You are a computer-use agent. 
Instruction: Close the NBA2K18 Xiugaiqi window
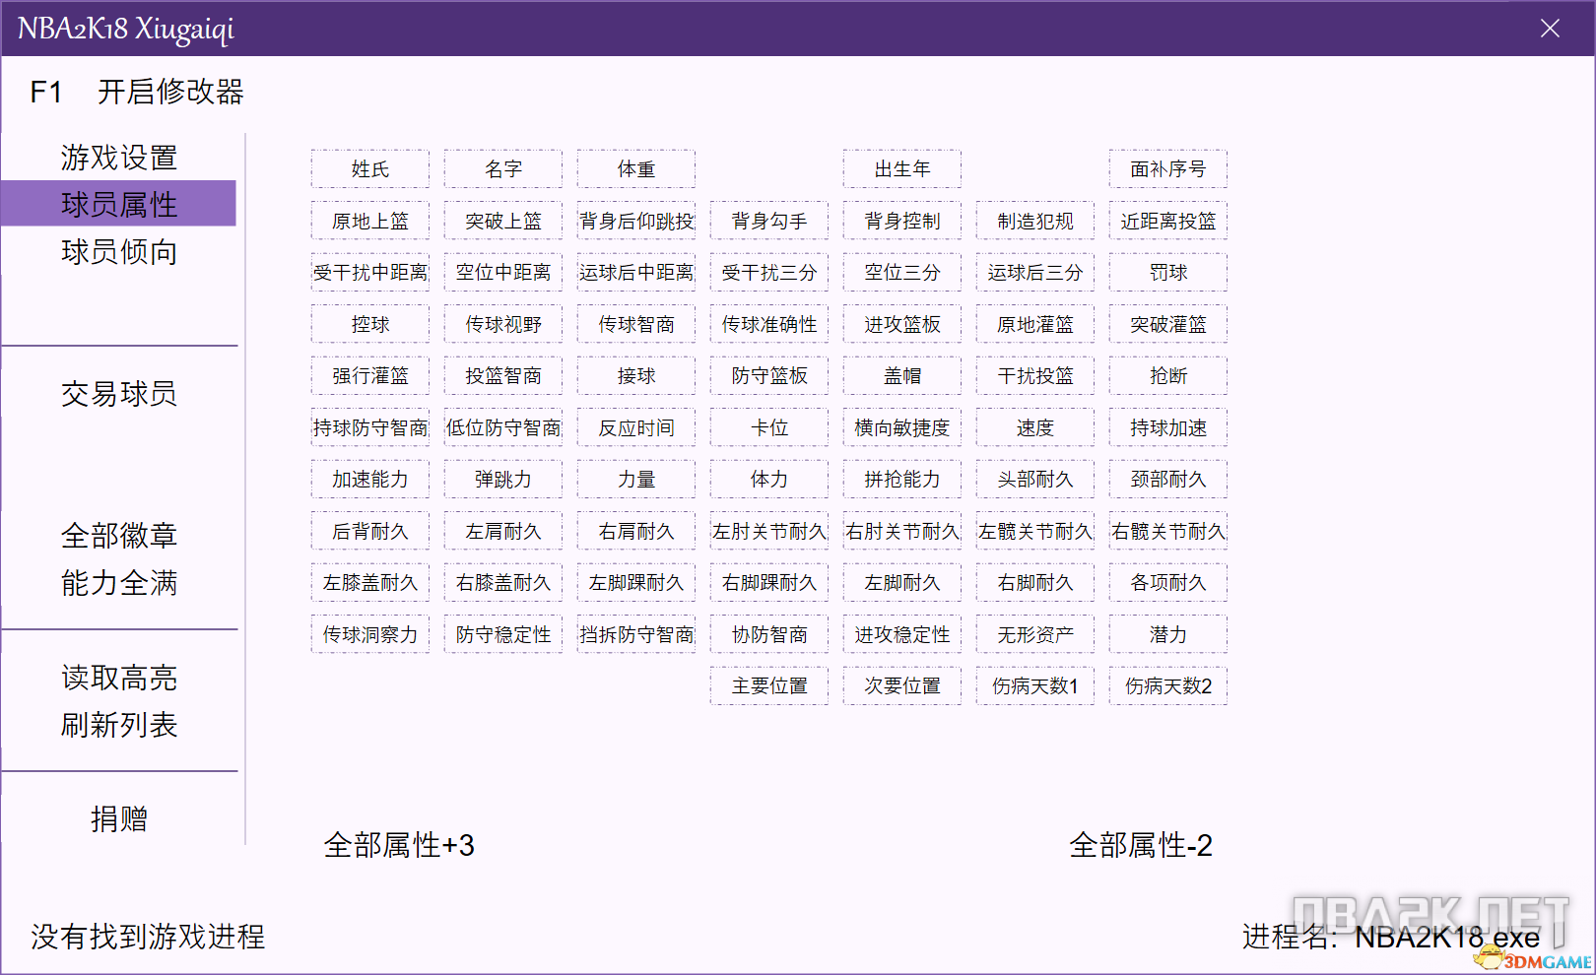click(x=1550, y=29)
